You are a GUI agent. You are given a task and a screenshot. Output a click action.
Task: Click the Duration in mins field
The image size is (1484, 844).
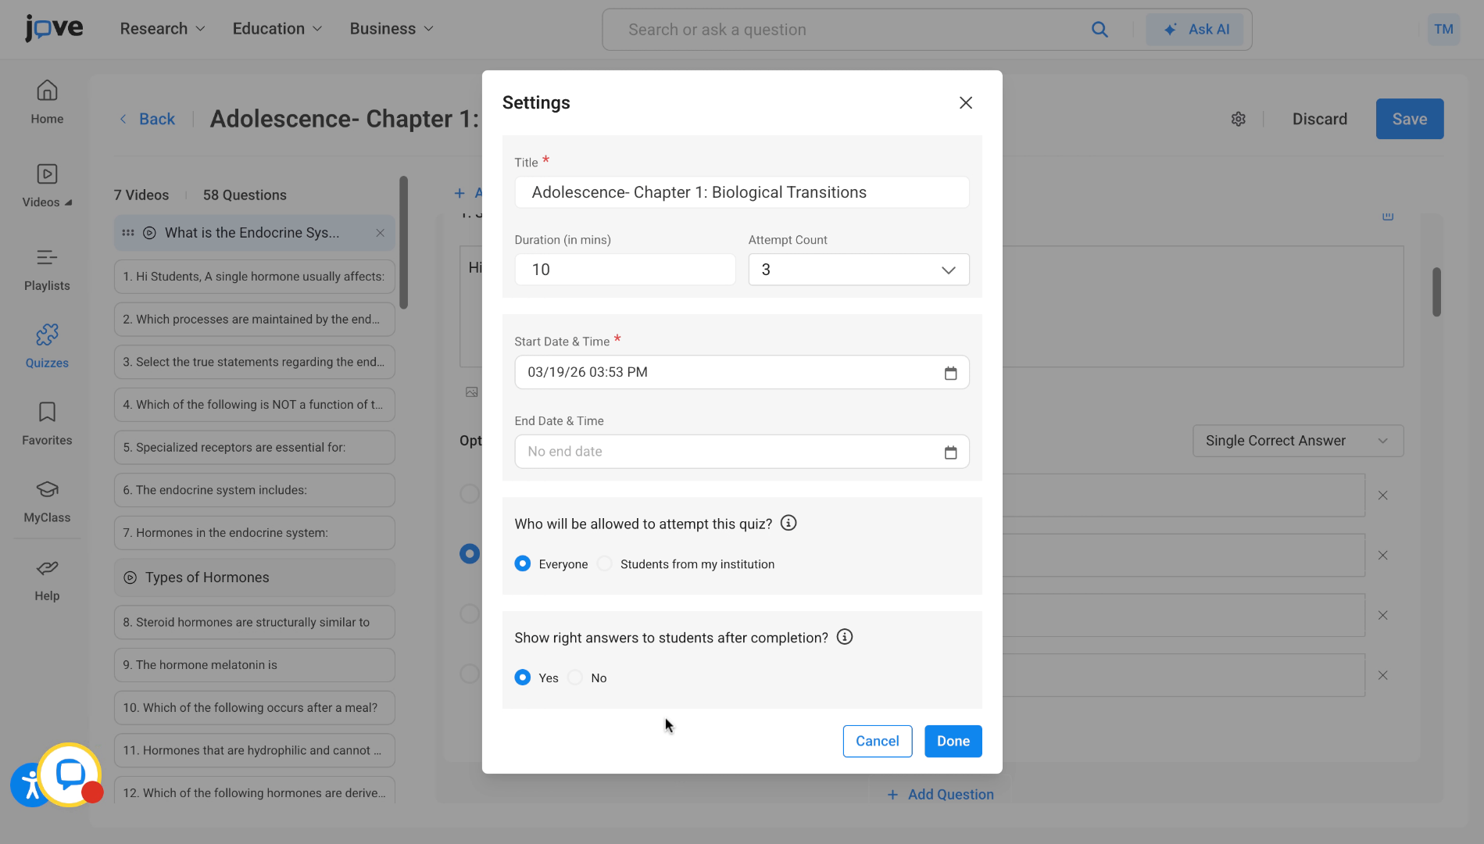tap(624, 269)
